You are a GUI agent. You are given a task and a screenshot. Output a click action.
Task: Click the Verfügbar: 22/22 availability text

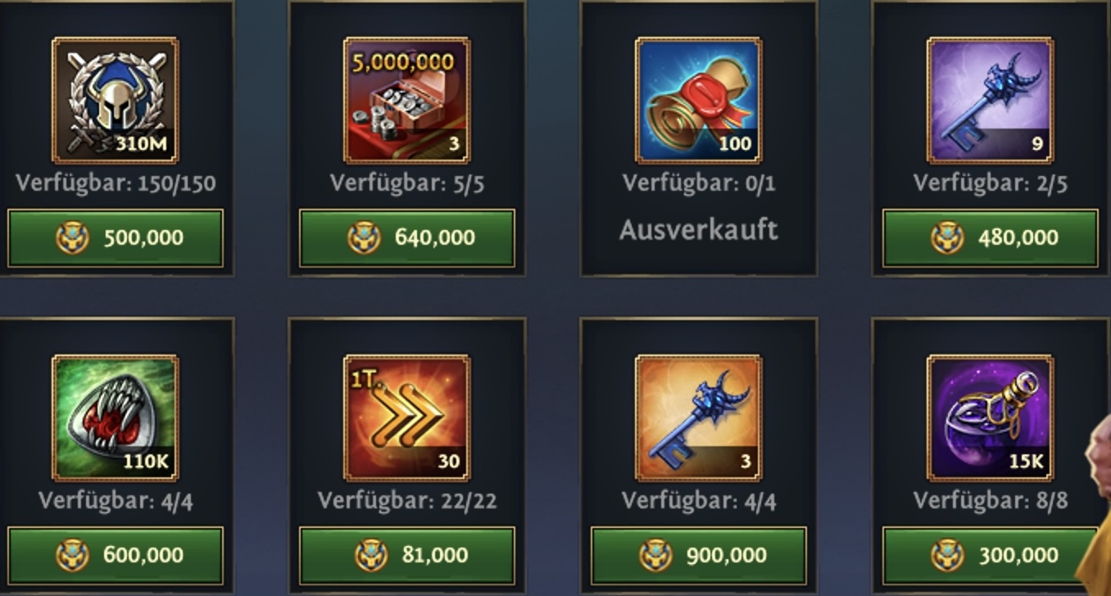[x=407, y=500]
